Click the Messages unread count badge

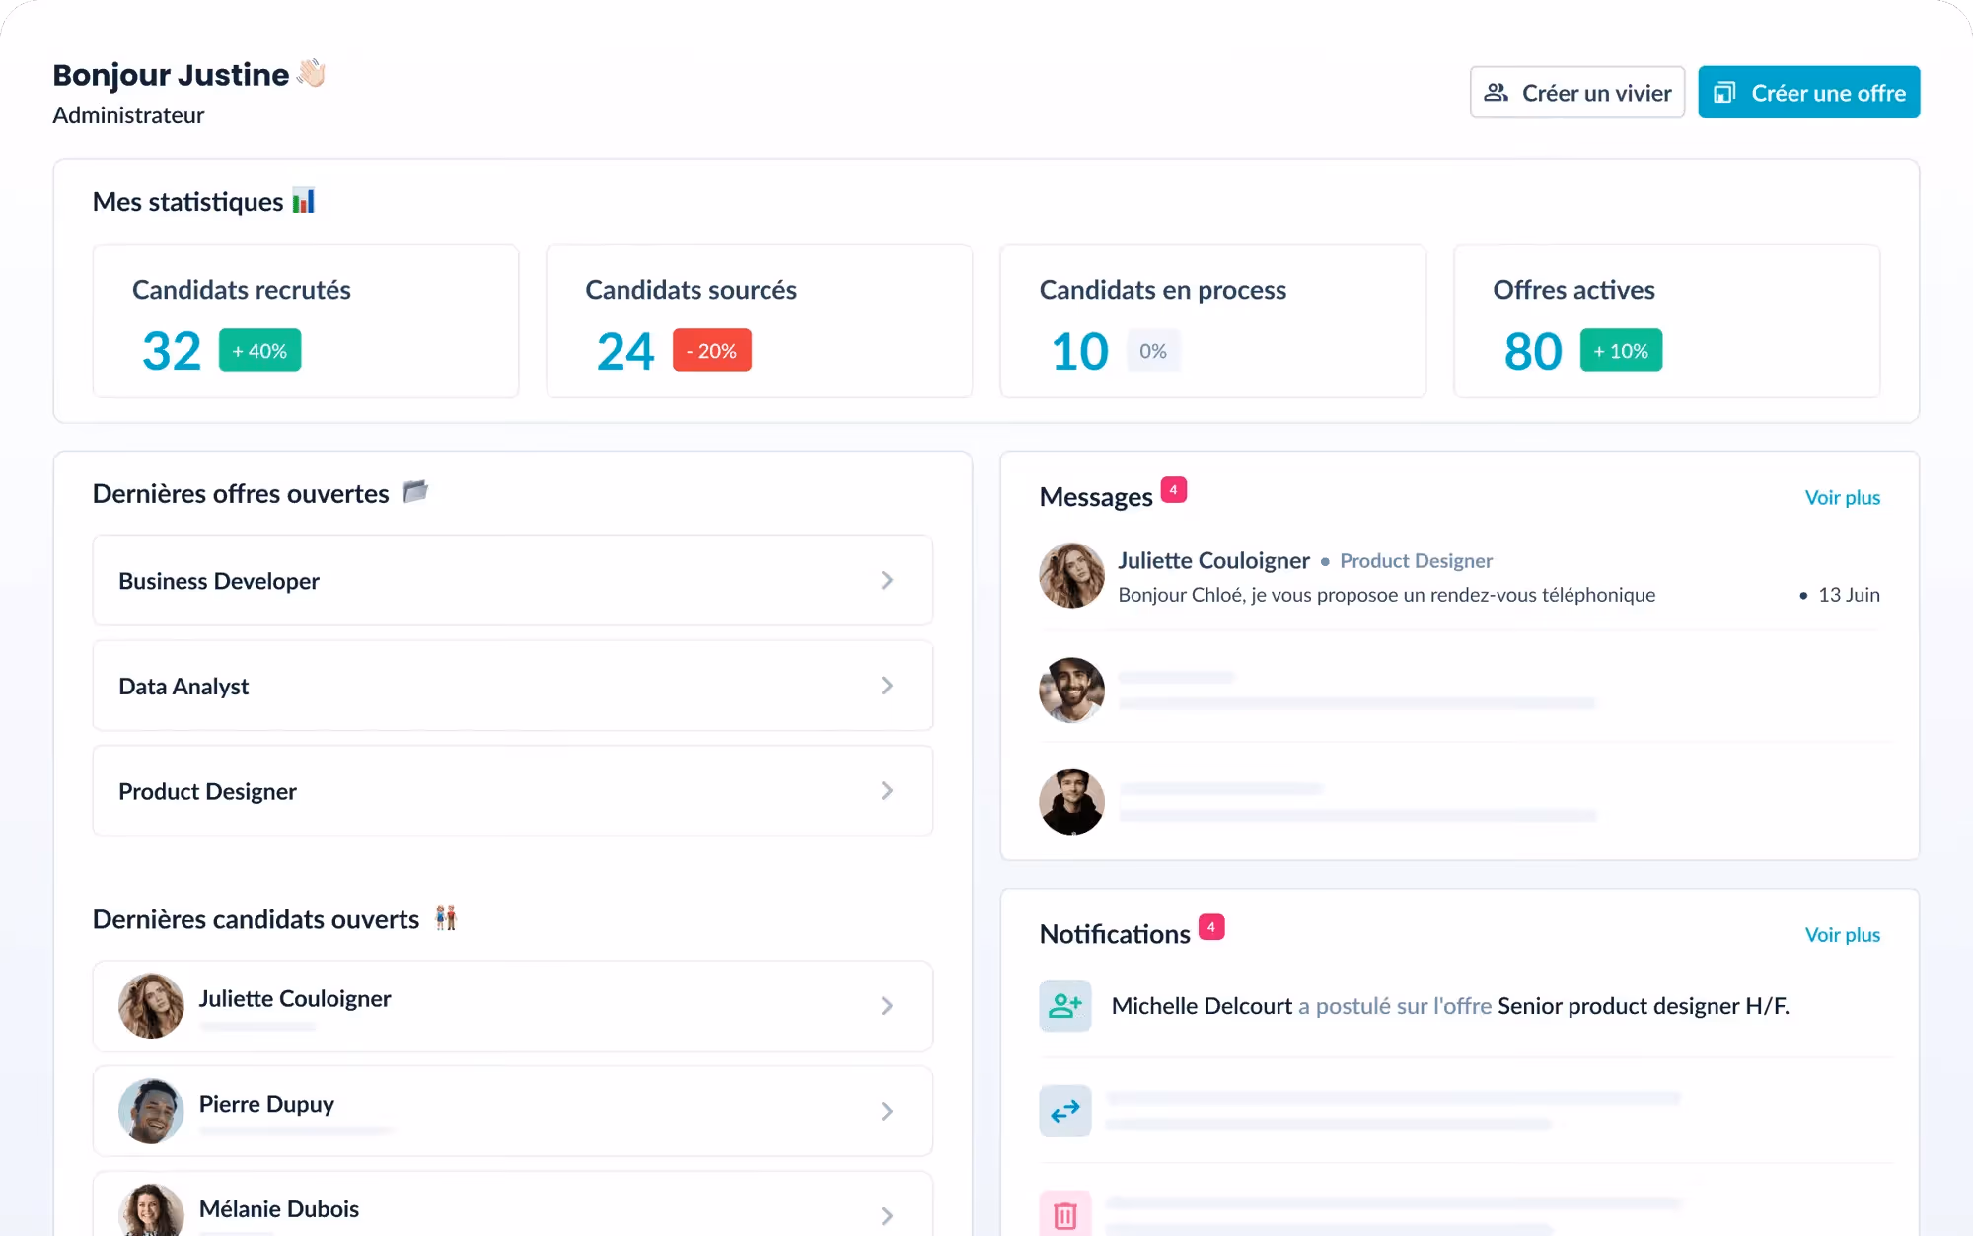point(1173,490)
